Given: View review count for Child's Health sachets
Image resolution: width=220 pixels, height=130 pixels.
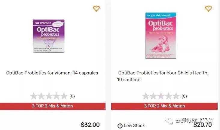Looking at the screenshot, I should (184, 96).
